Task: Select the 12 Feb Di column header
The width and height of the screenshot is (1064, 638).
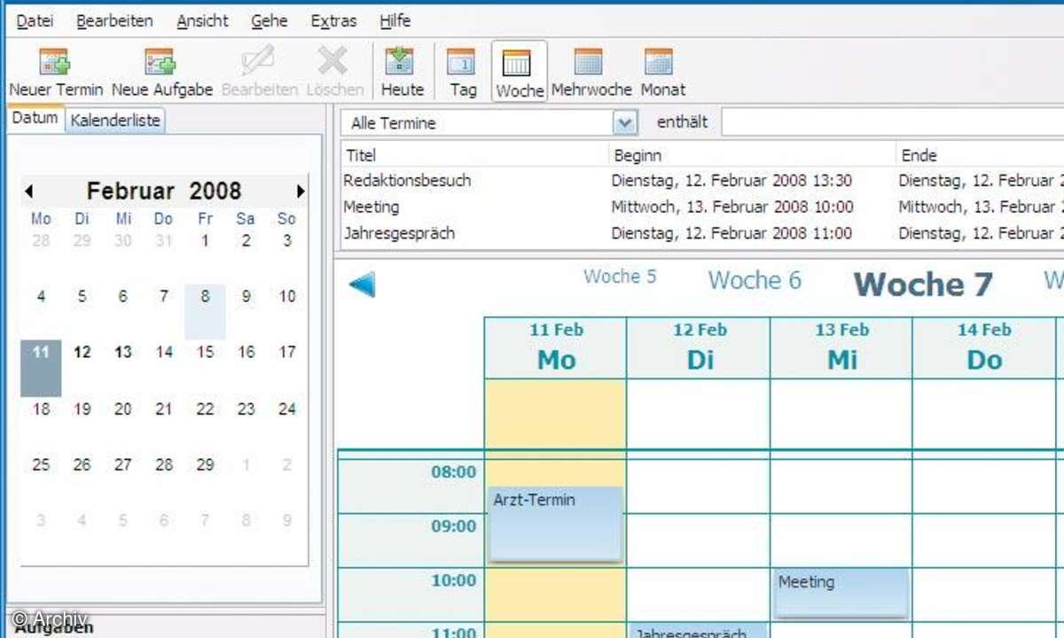Action: coord(699,347)
